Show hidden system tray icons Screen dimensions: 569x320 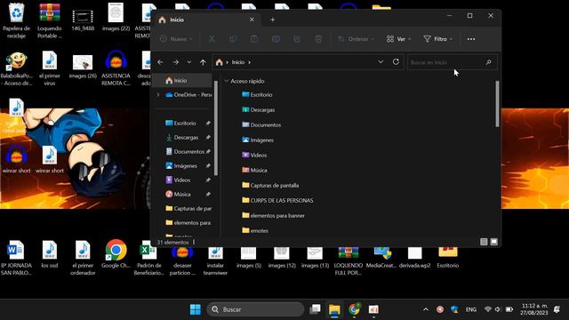tap(426, 309)
